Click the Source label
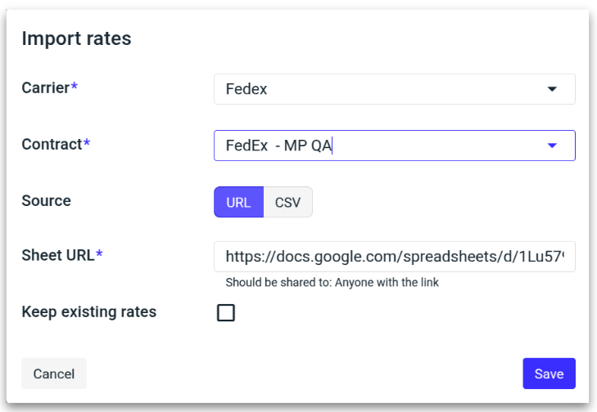The height and width of the screenshot is (412, 597). pos(46,200)
